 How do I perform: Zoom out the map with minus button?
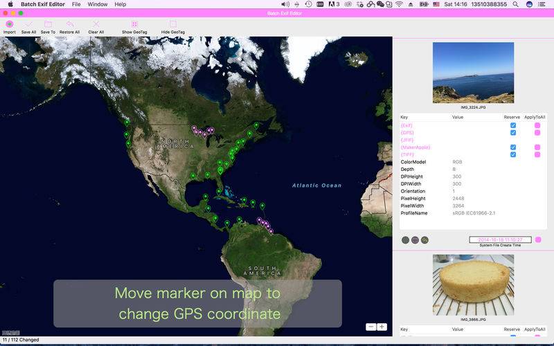tap(371, 327)
